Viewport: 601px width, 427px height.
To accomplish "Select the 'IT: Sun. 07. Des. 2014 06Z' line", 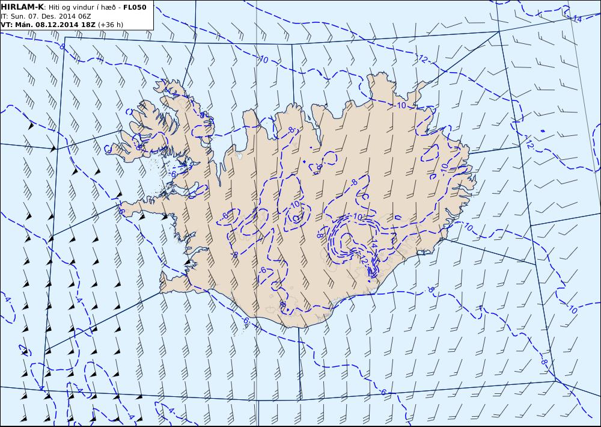I will coord(46,16).
